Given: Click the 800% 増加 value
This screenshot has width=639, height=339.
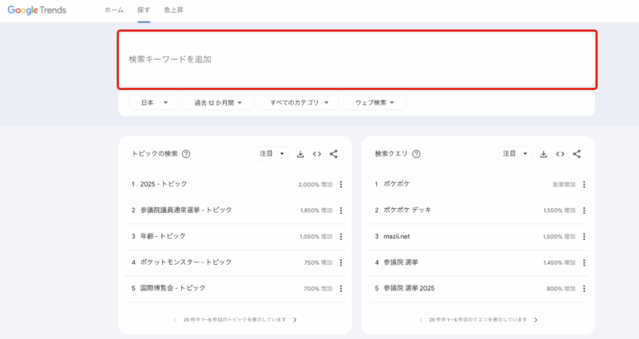Looking at the screenshot, I should (561, 289).
